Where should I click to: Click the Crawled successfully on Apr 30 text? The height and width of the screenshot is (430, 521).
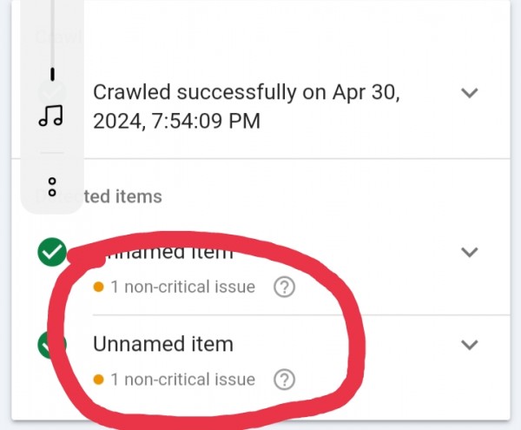[x=246, y=106]
